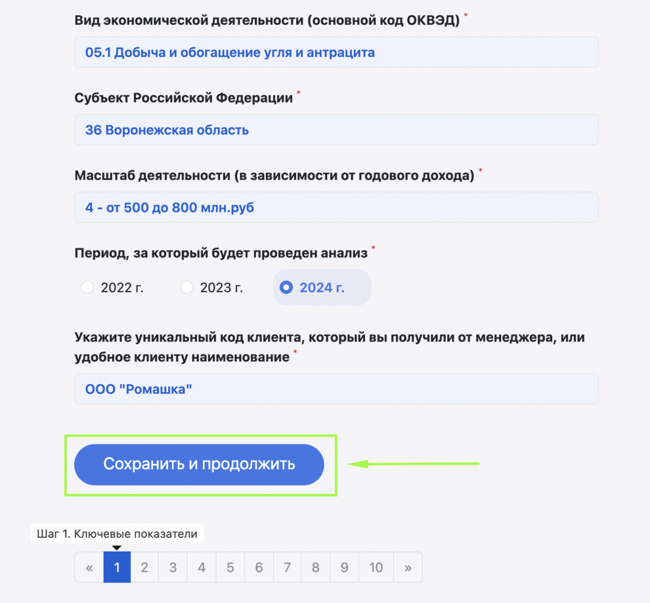The height and width of the screenshot is (603, 650).
Task: Switch to step 2 in pagination
Action: point(144,567)
